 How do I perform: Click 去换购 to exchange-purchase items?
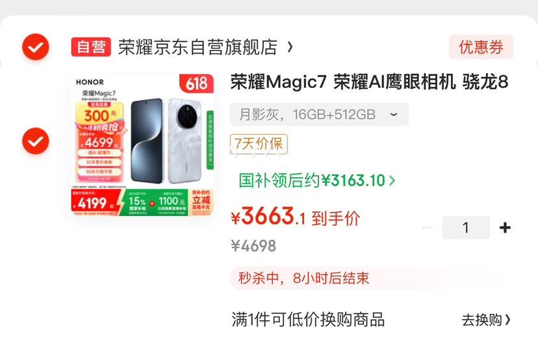(x=486, y=320)
